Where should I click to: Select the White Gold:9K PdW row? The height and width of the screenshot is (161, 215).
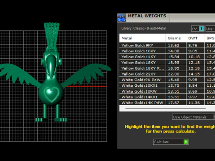167,80
